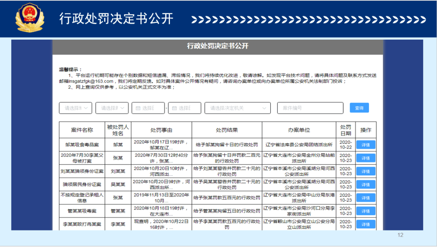Click the 案件名称 column header
This screenshot has height=247, width=437.
(82, 130)
